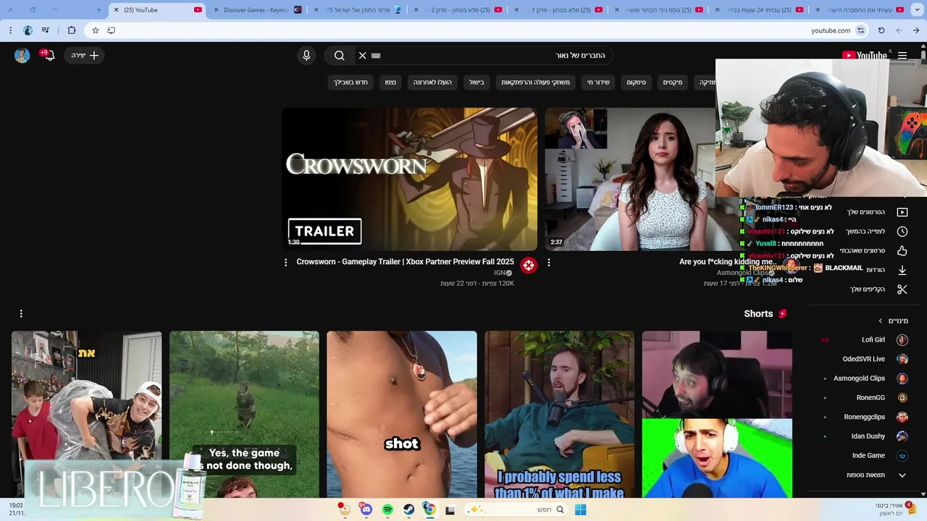Select the נצפו filter chip
Screen dimensions: 927x521
(x=390, y=82)
